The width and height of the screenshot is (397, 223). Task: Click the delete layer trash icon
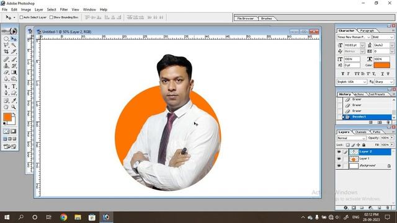(388, 208)
